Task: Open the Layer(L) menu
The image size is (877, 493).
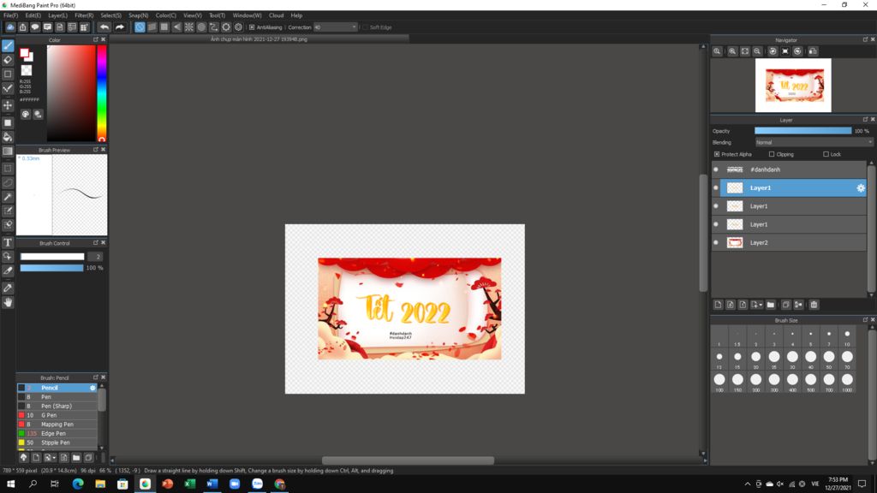Action: pyautogui.click(x=57, y=15)
